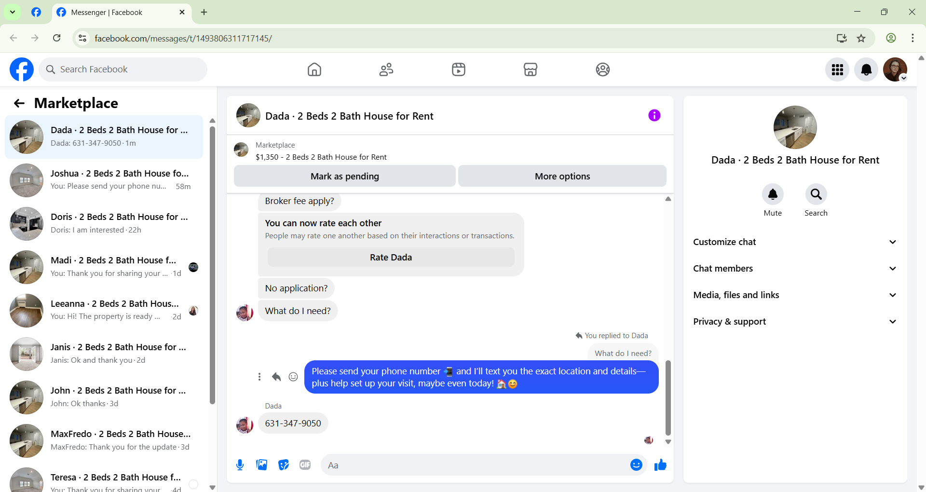Click the Facebook logo
Image resolution: width=926 pixels, height=492 pixels.
pos(22,69)
